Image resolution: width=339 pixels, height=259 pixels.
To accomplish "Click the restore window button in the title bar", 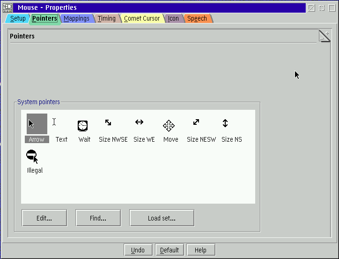I will click(322, 8).
